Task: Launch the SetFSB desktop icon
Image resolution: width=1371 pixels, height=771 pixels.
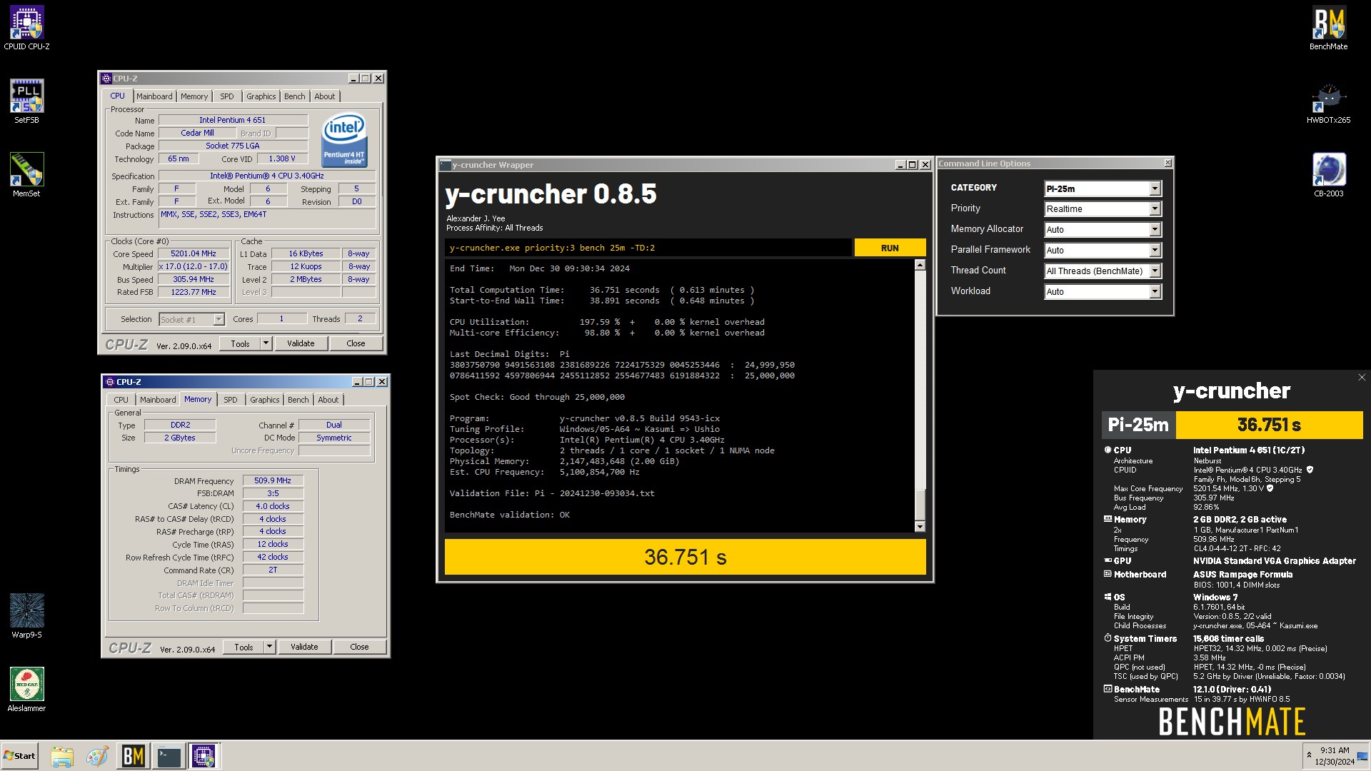Action: coord(26,101)
